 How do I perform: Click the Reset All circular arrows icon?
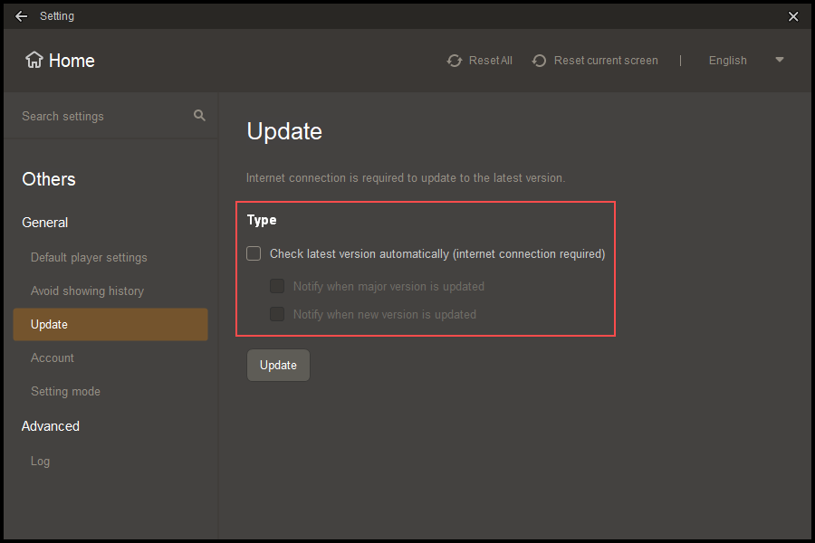(455, 61)
